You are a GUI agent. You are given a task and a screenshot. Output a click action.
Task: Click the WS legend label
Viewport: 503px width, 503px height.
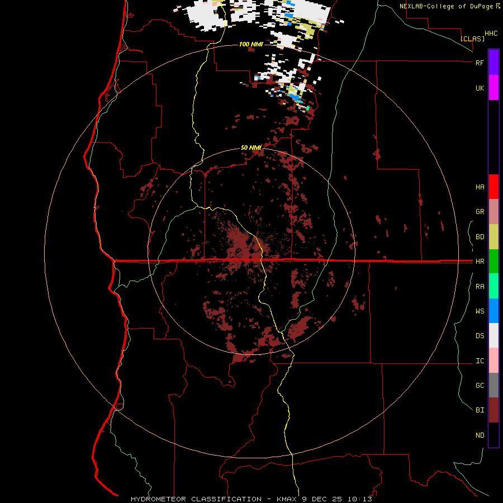pyautogui.click(x=480, y=311)
